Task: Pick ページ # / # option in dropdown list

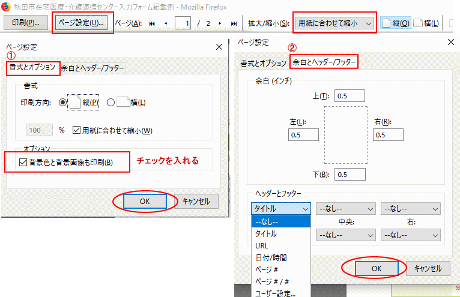Action: tap(271, 281)
